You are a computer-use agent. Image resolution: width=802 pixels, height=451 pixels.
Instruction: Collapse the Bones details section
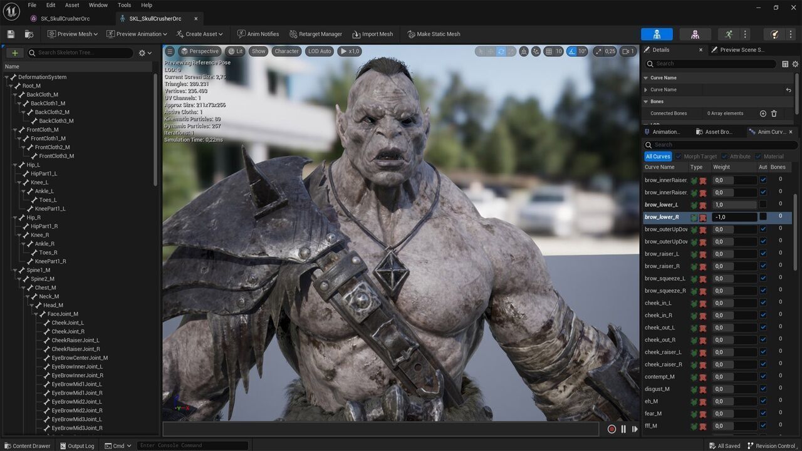pyautogui.click(x=646, y=101)
